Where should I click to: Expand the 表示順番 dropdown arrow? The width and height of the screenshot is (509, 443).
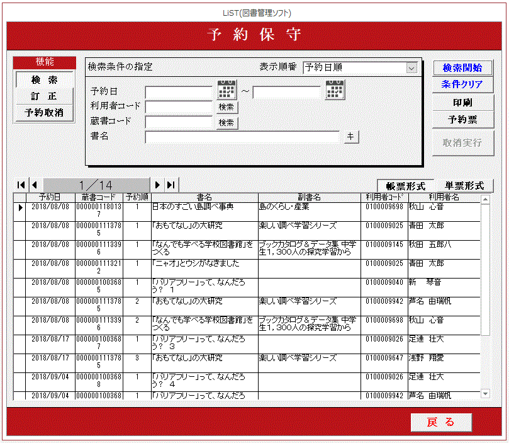(x=411, y=68)
